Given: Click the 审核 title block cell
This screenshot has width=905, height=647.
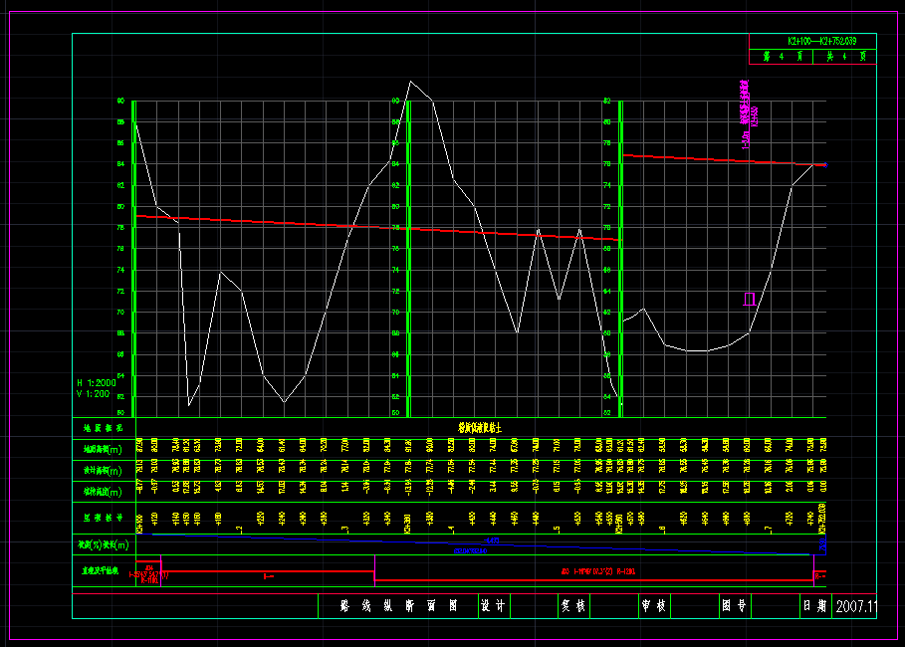Looking at the screenshot, I should 653,605.
